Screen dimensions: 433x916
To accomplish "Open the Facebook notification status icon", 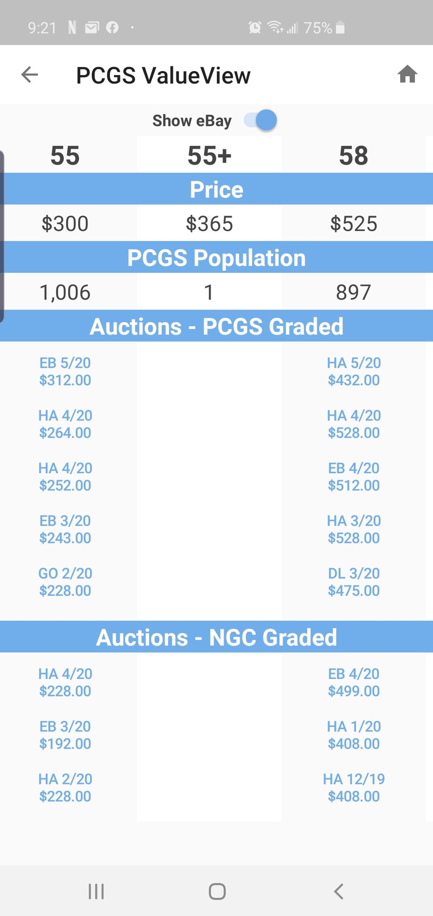I will 112,28.
